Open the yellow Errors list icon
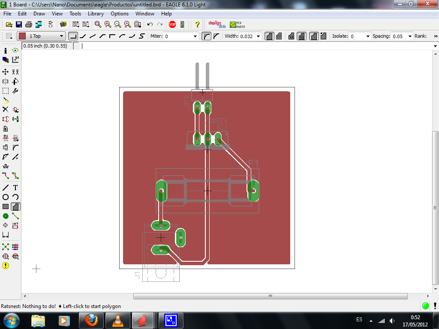Viewport: 439px width, 329px height. pyautogui.click(x=5, y=266)
